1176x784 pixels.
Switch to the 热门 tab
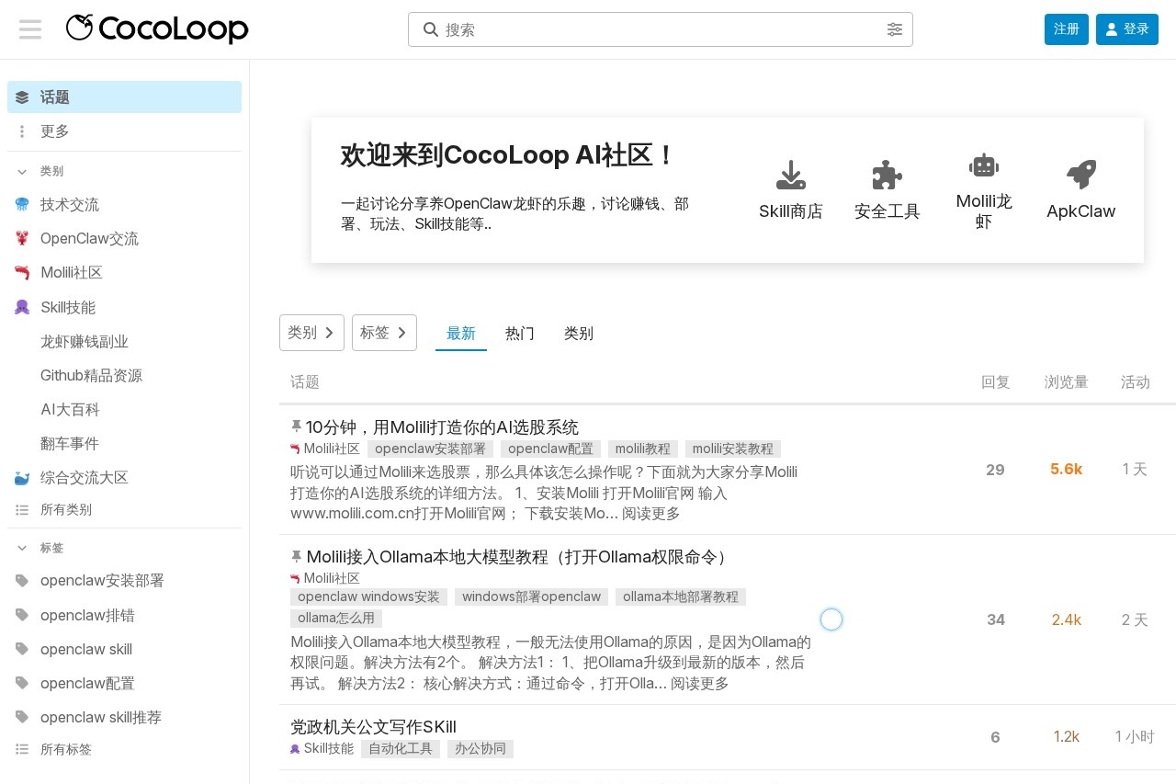coord(519,333)
